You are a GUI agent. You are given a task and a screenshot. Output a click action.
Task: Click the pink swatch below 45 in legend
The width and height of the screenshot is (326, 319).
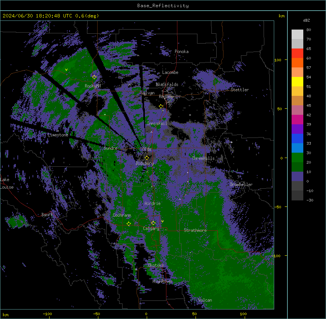click(297, 110)
